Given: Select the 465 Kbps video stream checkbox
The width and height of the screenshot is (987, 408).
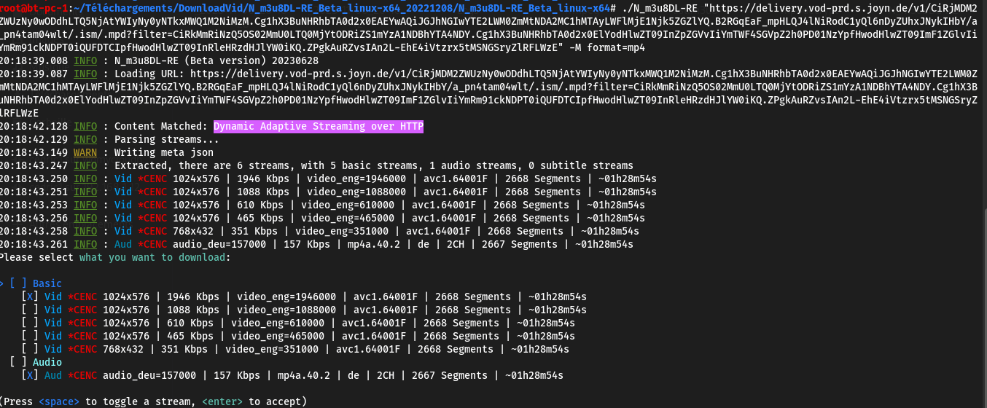Looking at the screenshot, I should point(30,336).
